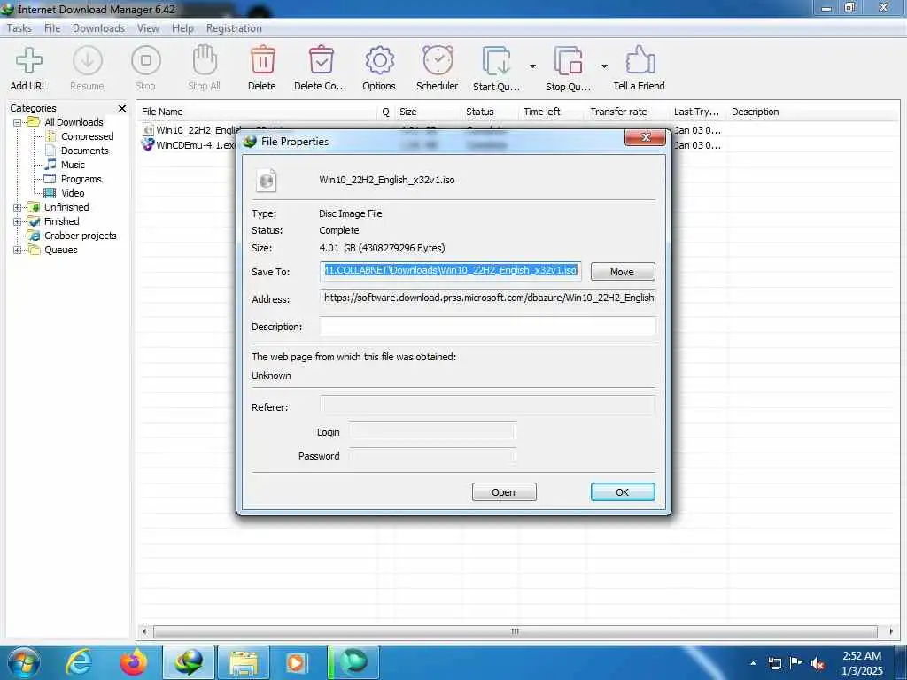907x680 pixels.
Task: Click the Address URL field
Action: click(488, 298)
